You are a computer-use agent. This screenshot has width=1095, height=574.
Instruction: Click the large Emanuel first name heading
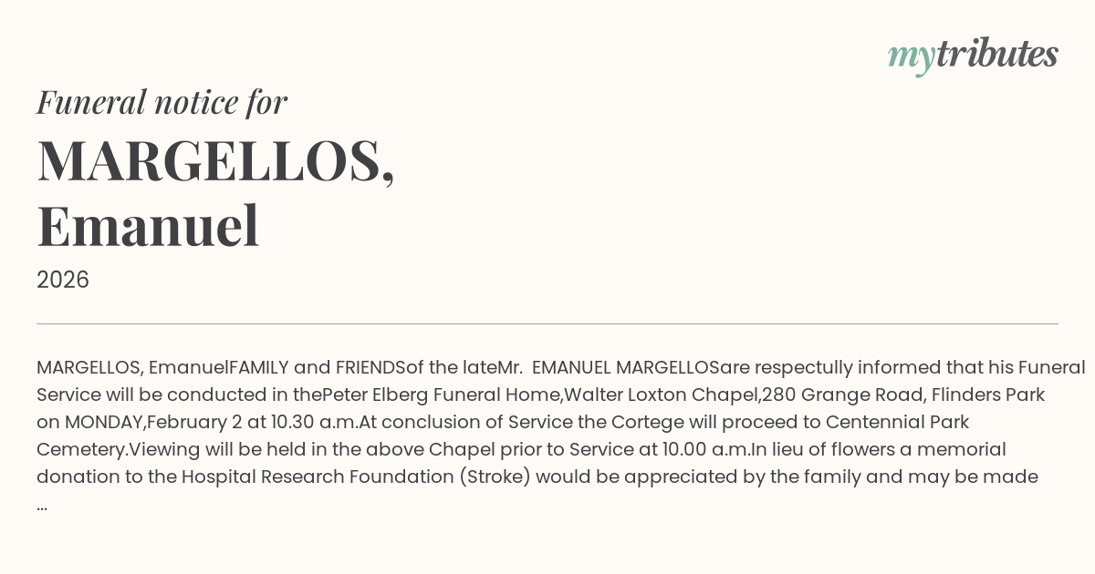tap(148, 227)
